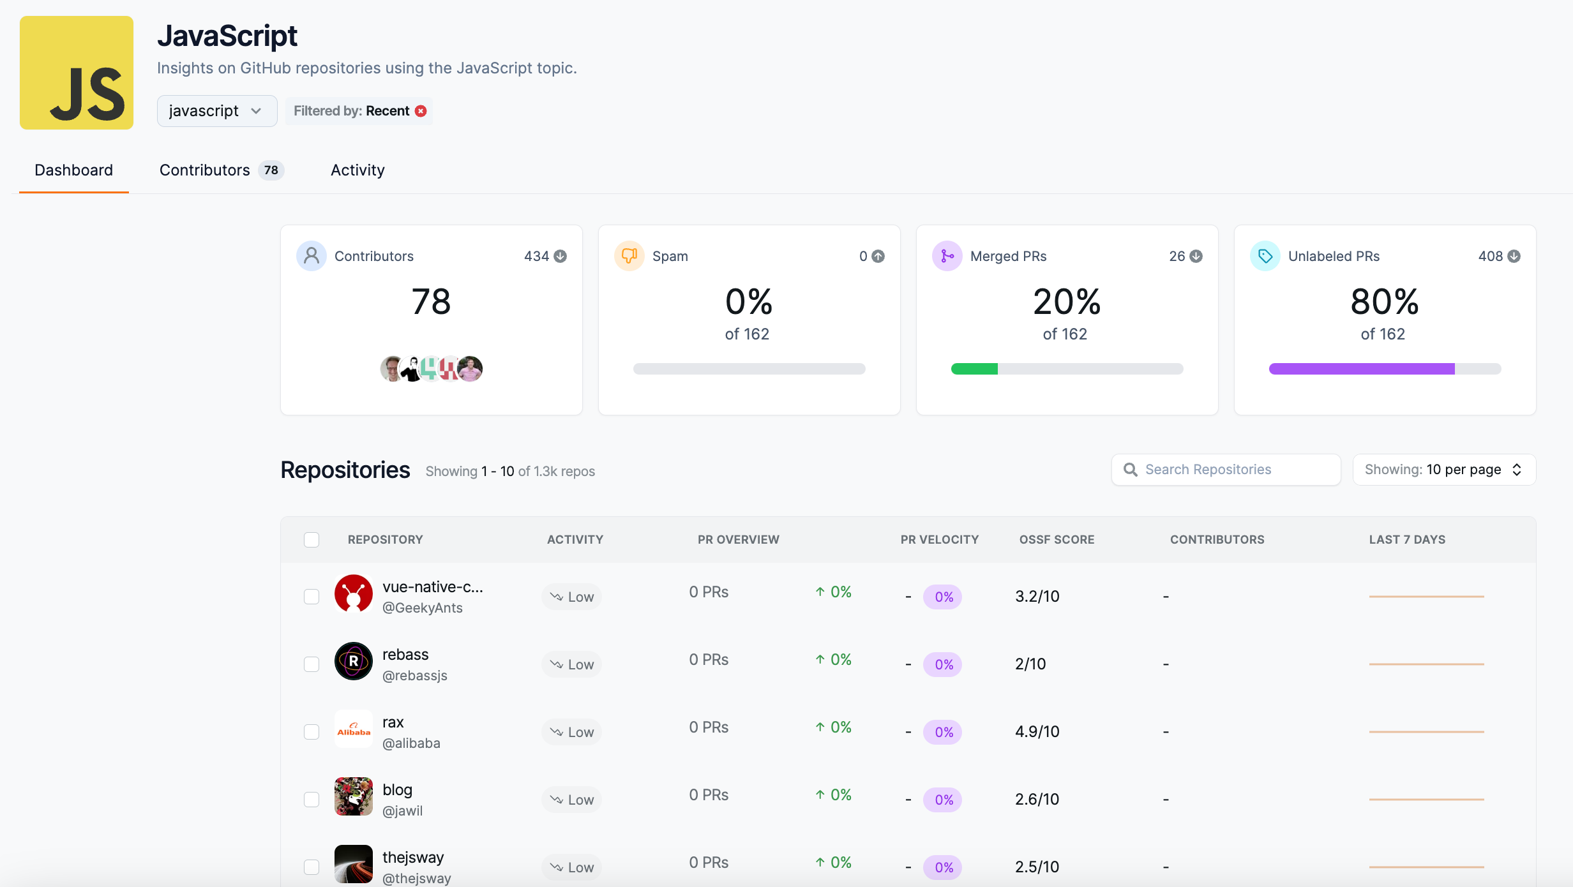Click the PR OVERVIEW column header
This screenshot has height=887, width=1573.
[739, 540]
